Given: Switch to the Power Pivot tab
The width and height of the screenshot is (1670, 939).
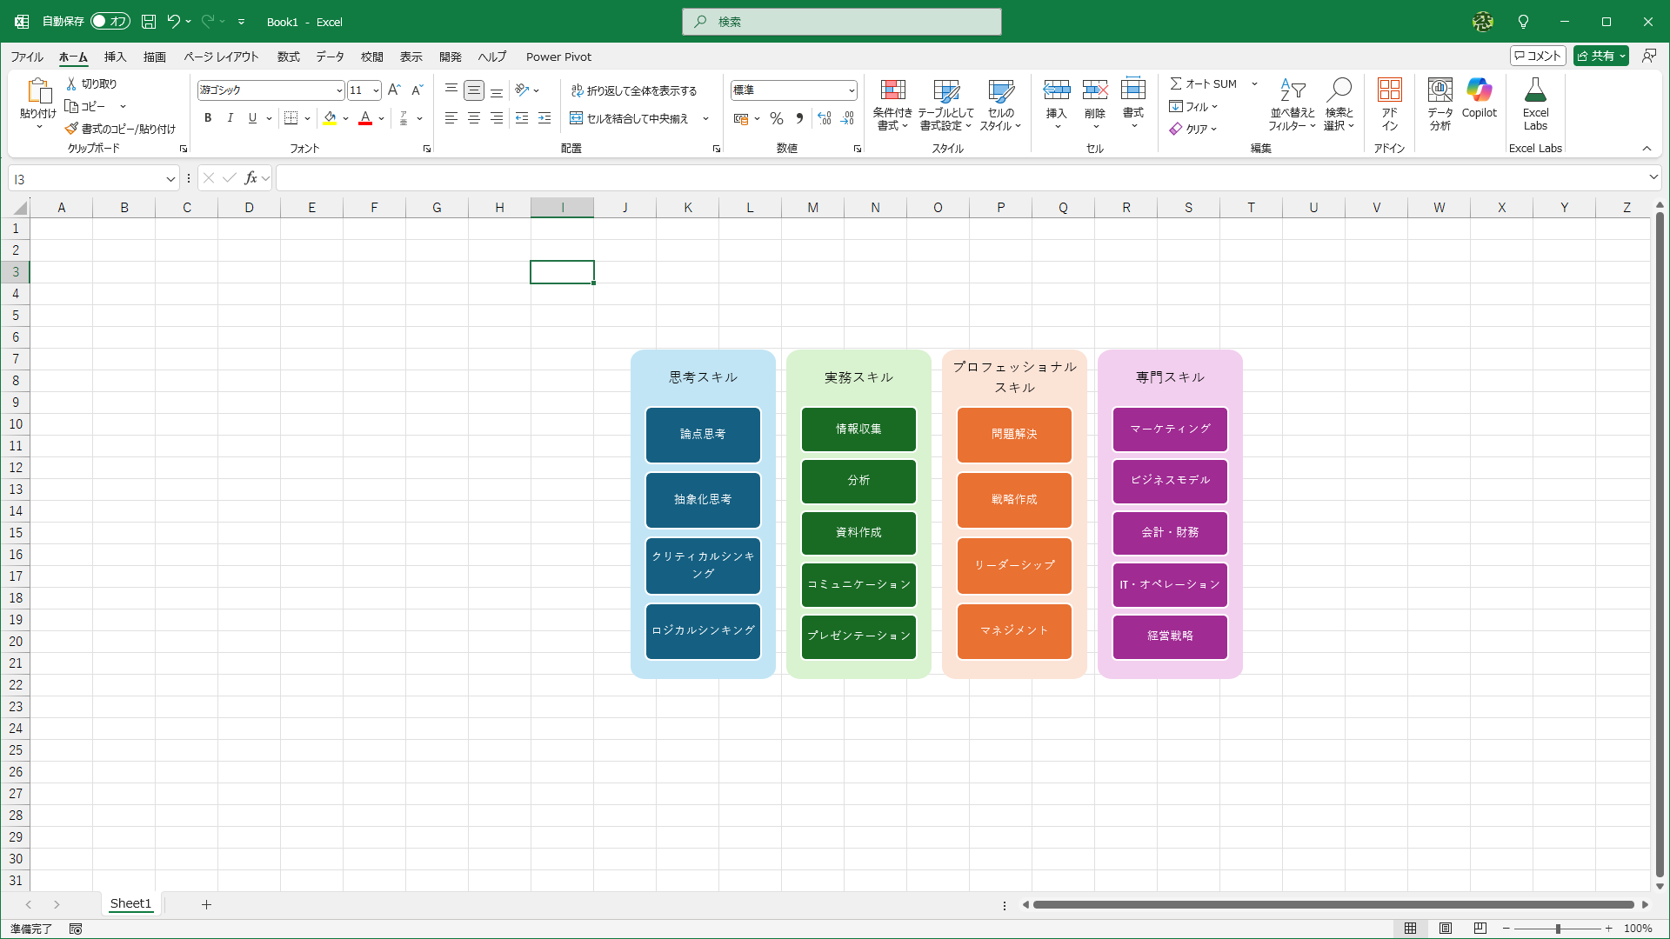Looking at the screenshot, I should click(x=558, y=57).
